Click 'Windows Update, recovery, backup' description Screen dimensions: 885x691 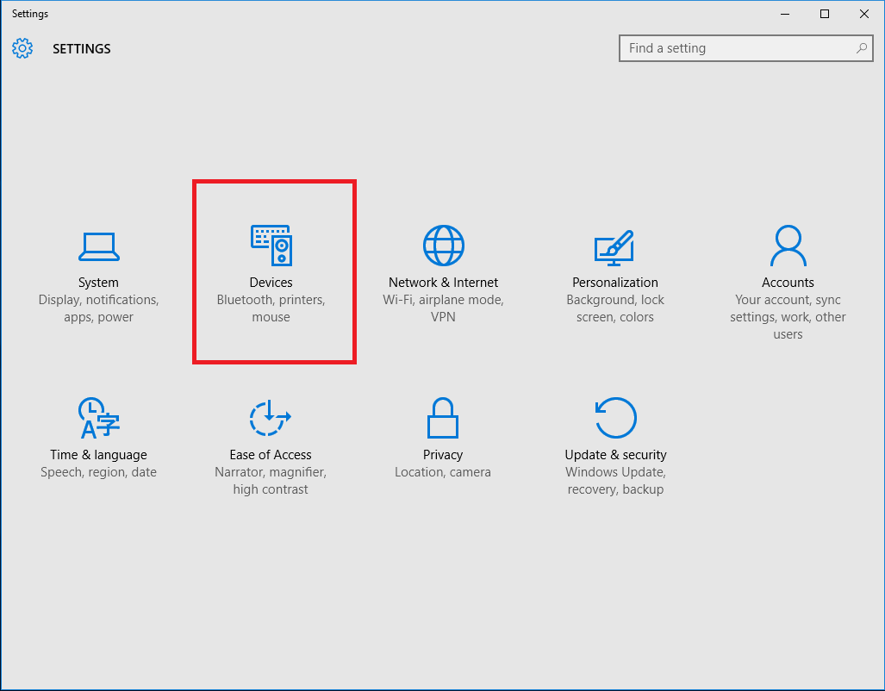click(x=615, y=481)
